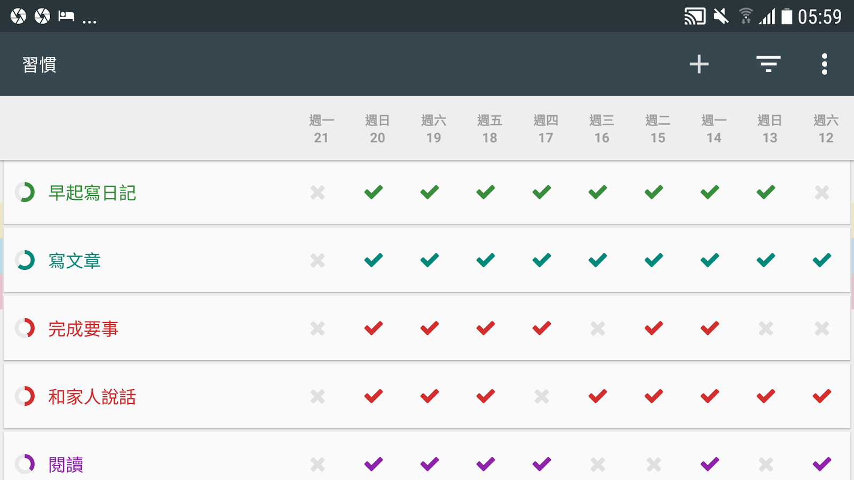This screenshot has height=480, width=854.
Task: Click the red progress ring for 和家人說話
Action: (x=25, y=396)
